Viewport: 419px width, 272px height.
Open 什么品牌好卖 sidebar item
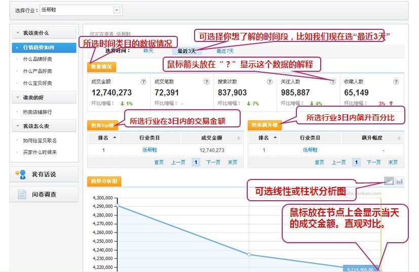pos(37,59)
